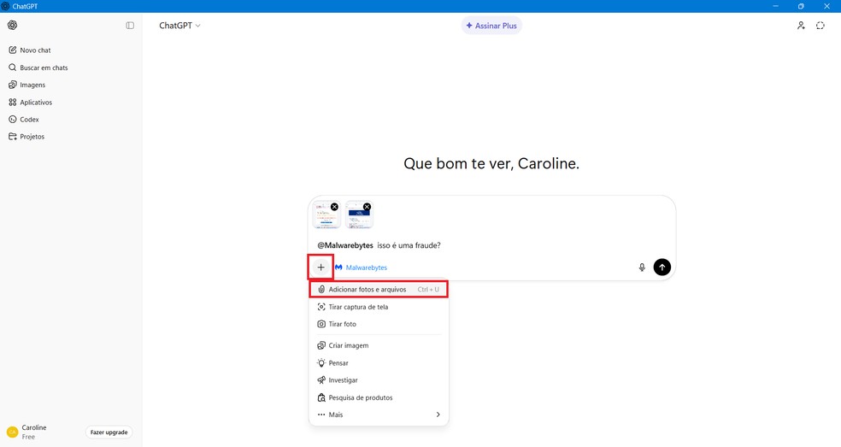Click the Imagens icon in the sidebar
This screenshot has width=841, height=447.
[12, 85]
